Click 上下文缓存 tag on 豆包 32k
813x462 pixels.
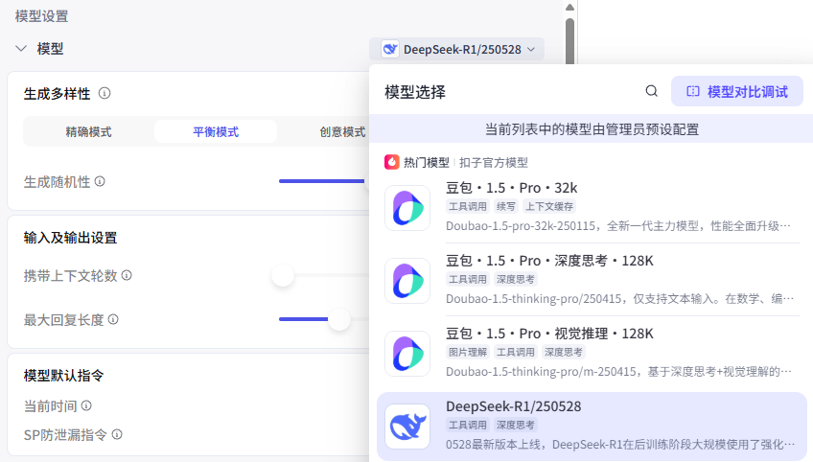tap(549, 206)
